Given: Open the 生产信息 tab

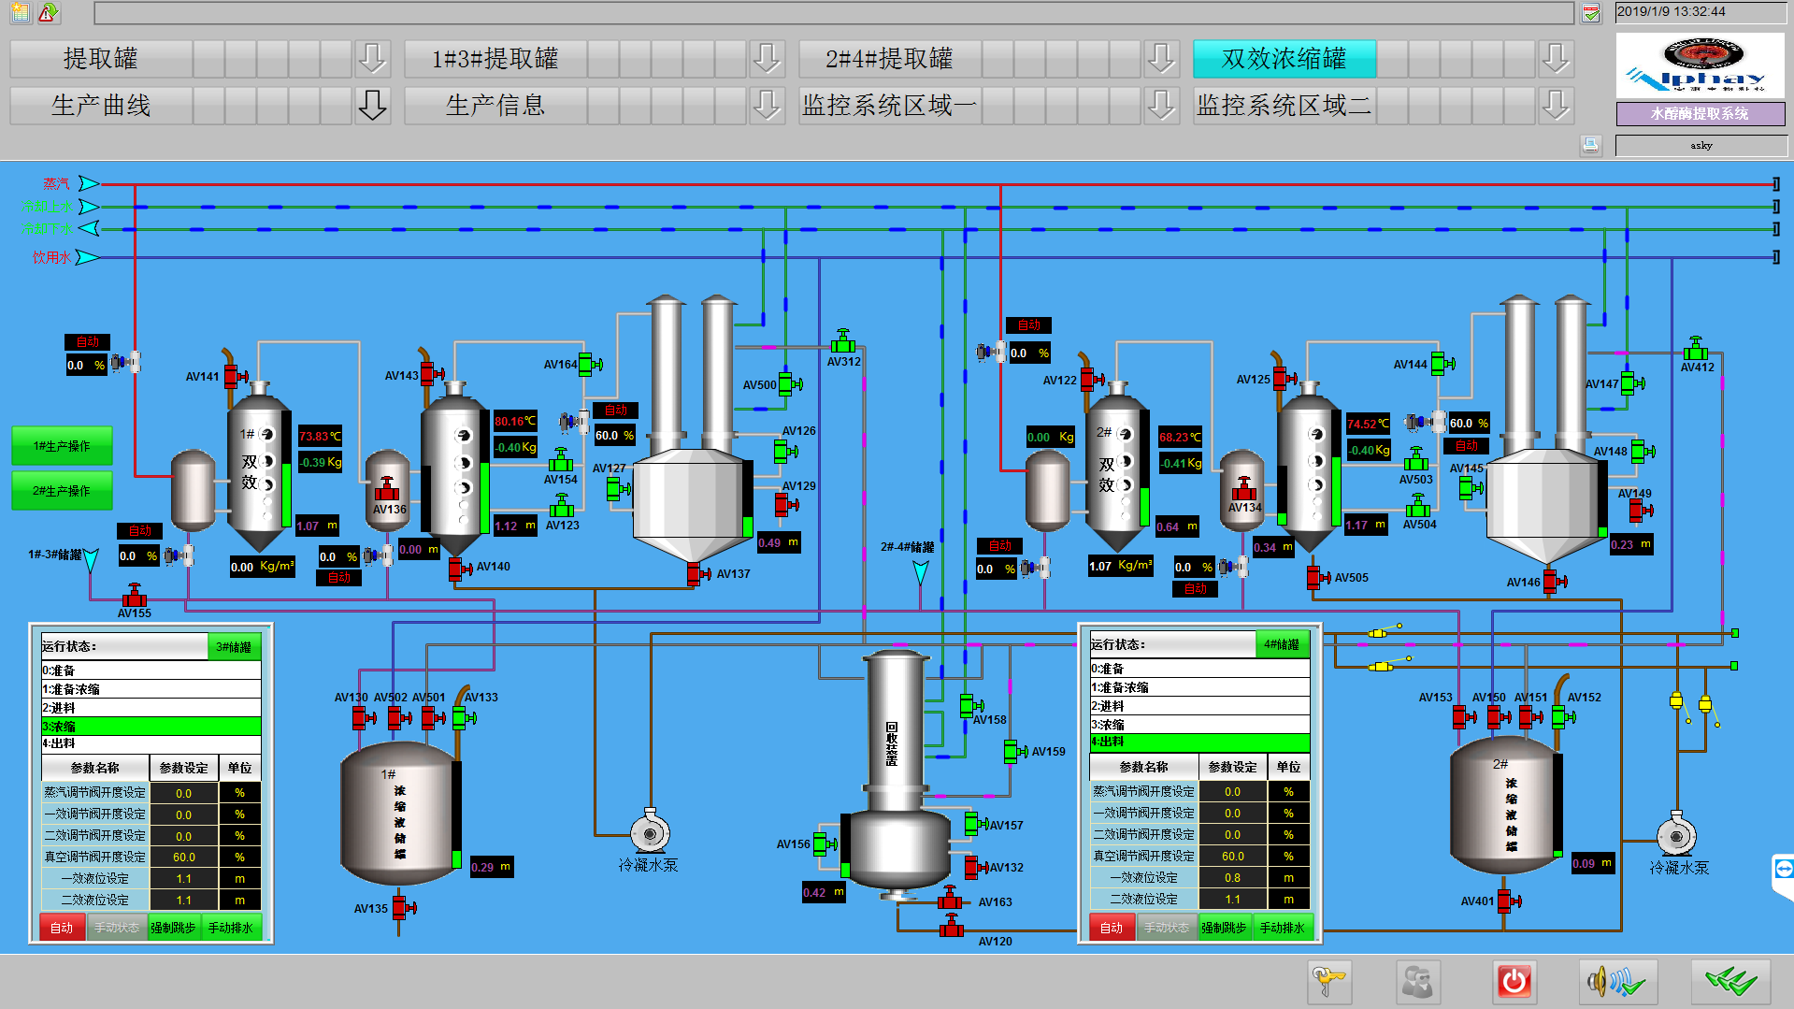Looking at the screenshot, I should click(x=495, y=105).
